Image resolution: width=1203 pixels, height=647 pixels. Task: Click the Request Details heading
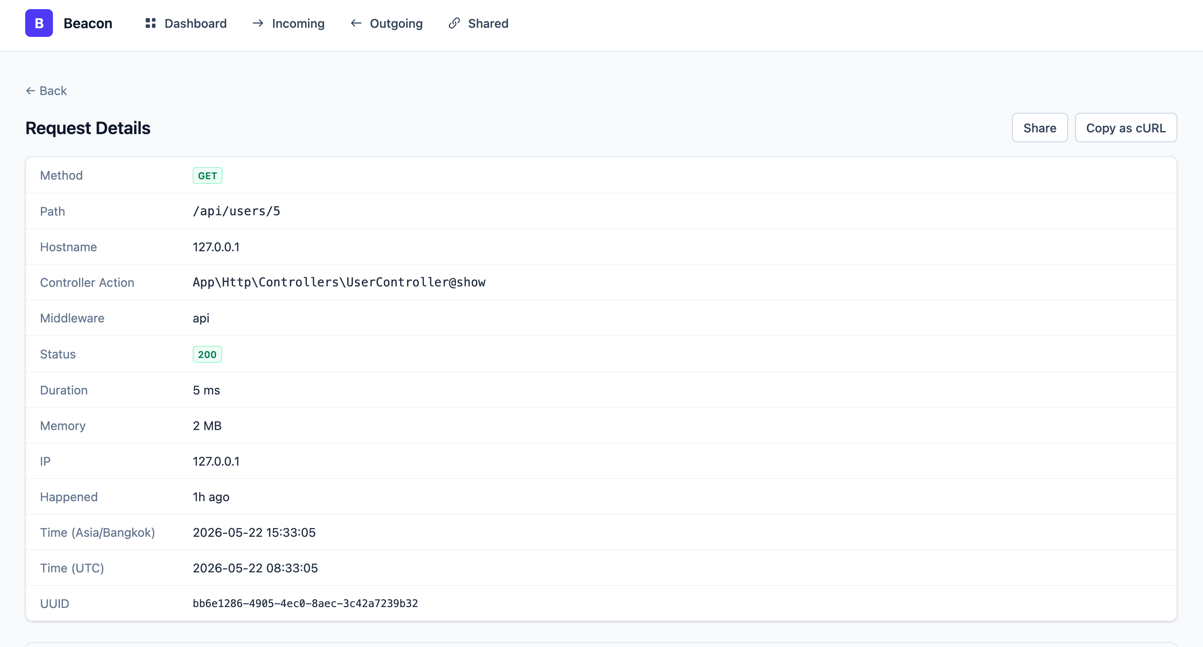pyautogui.click(x=88, y=128)
